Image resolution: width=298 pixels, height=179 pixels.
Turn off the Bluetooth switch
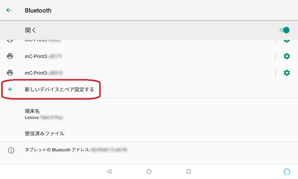click(284, 30)
